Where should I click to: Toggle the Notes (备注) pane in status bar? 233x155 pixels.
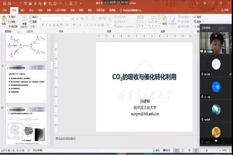(156, 150)
